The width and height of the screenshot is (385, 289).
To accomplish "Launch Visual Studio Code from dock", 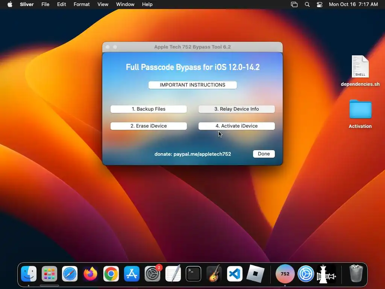I will pos(235,274).
